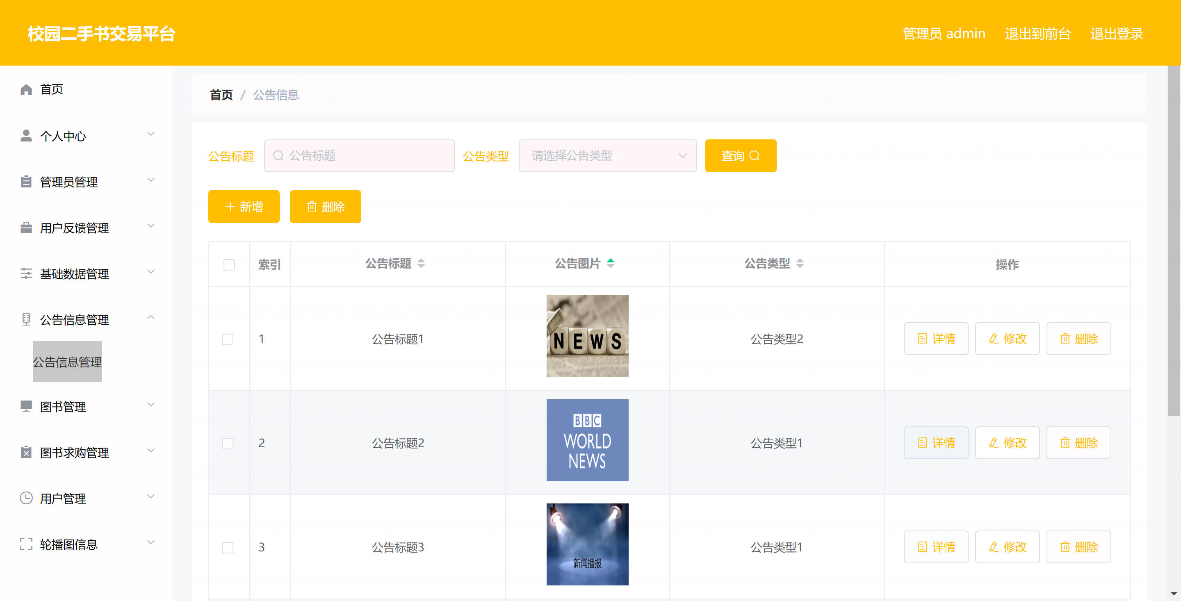Click 退出到前台 in the header
Image resolution: width=1181 pixels, height=601 pixels.
1037,34
